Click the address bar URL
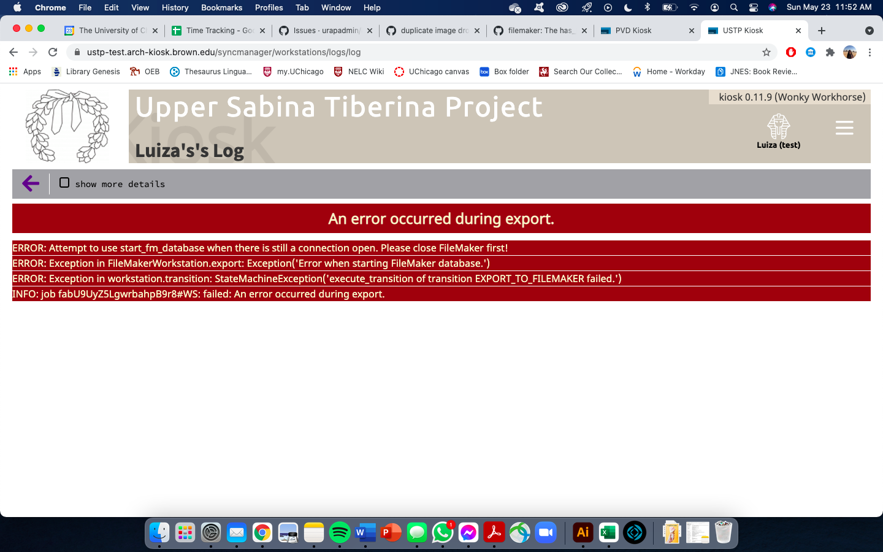 pos(224,52)
